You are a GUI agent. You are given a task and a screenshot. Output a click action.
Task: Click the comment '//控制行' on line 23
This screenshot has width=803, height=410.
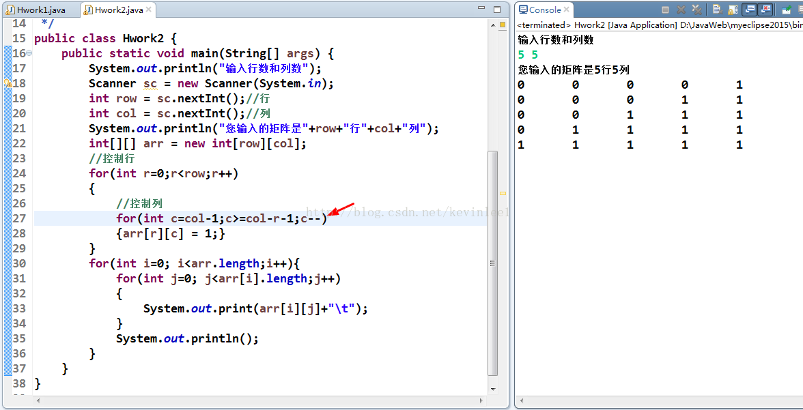pos(112,158)
